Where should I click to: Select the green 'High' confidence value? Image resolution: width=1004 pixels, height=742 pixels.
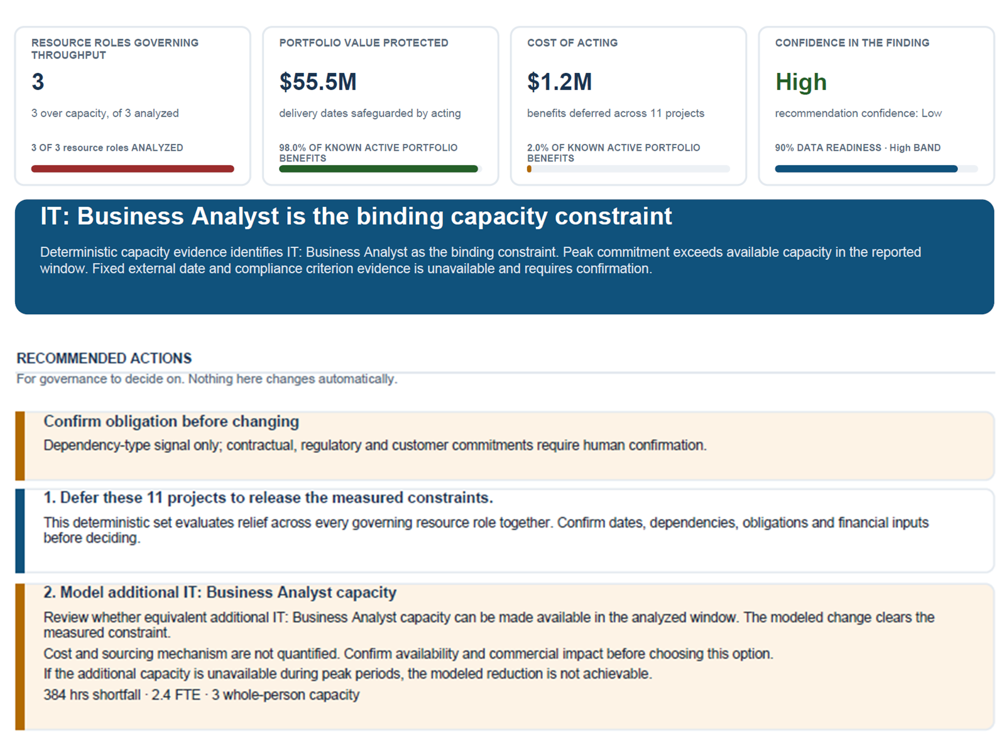pyautogui.click(x=801, y=82)
